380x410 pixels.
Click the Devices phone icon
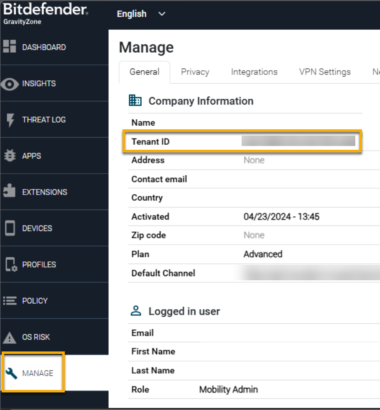coord(10,228)
